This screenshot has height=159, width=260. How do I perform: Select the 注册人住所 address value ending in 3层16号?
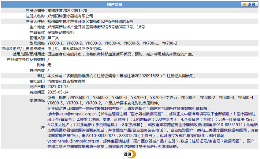click(90, 21)
